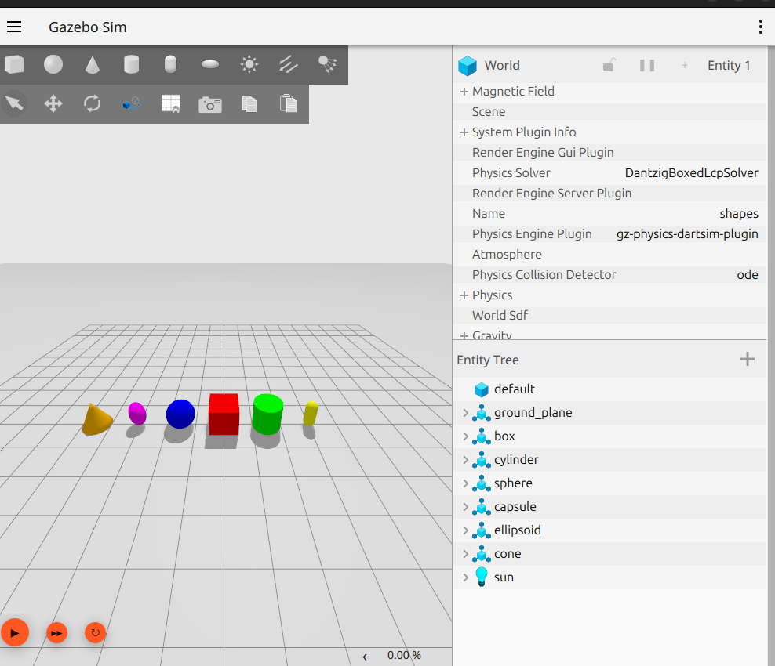Select the cylinder entity in tree
The width and height of the screenshot is (775, 666).
(609, 460)
